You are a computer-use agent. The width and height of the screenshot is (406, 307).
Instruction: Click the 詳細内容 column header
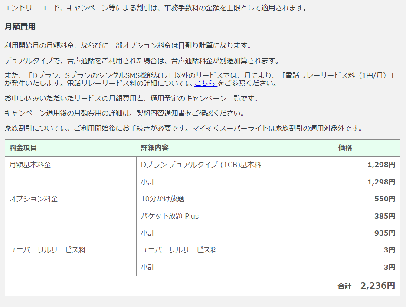pos(154,148)
